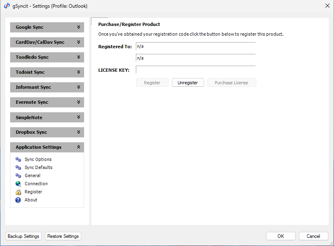This screenshot has width=334, height=246.
Task: Confirm with the OK button
Action: tap(281, 236)
